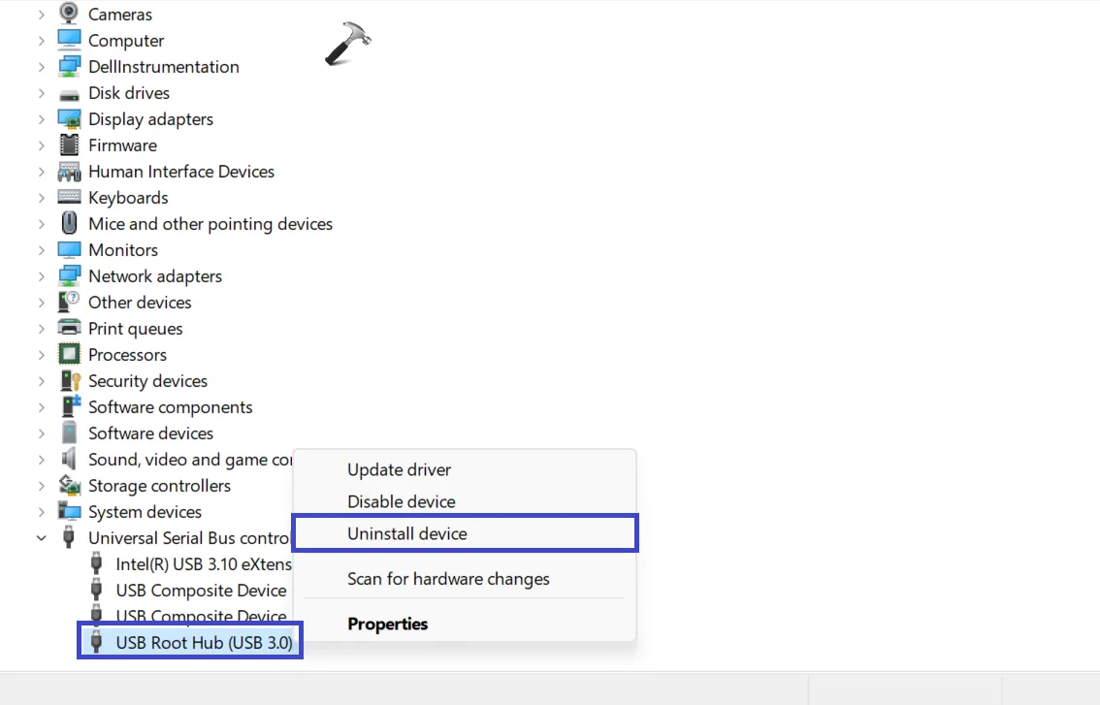The height and width of the screenshot is (705, 1100).
Task: Select the Firmware icon
Action: [69, 144]
